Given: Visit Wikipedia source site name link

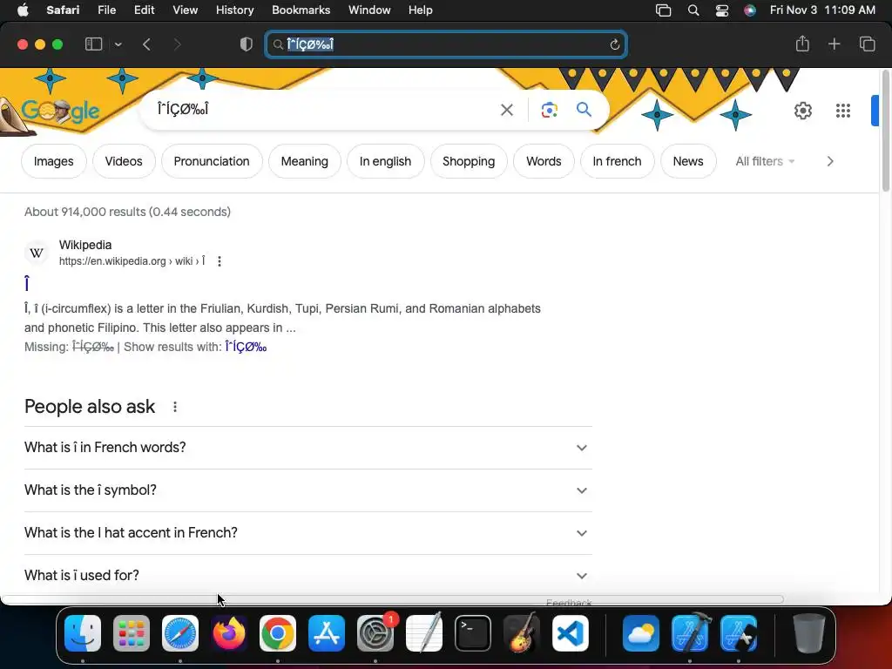Looking at the screenshot, I should pyautogui.click(x=85, y=245).
